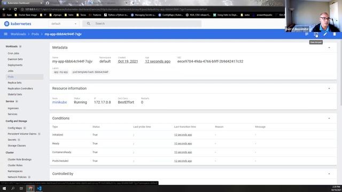Screen dimensions: 342x192
Task: Open Ingresses in sidebar
Action: coord(13,108)
